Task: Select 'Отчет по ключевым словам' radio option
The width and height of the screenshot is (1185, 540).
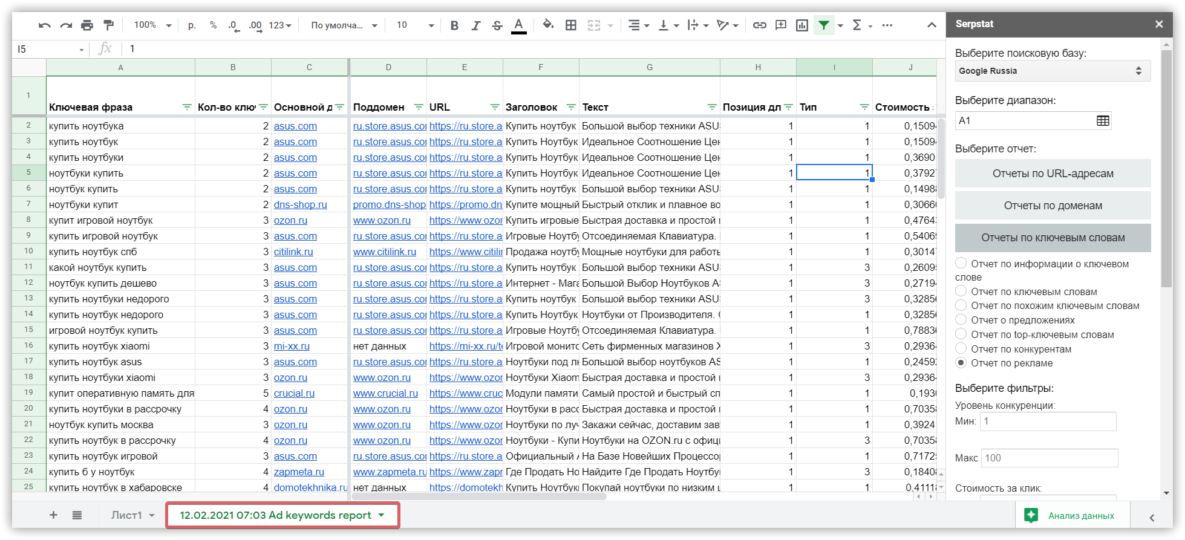Action: (961, 291)
